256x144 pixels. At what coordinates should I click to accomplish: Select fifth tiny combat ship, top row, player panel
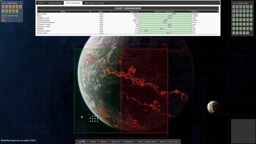coord(17,6)
